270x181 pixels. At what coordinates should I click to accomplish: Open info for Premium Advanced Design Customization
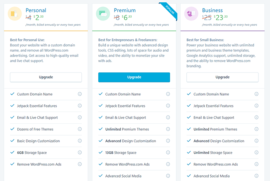pos(168,141)
